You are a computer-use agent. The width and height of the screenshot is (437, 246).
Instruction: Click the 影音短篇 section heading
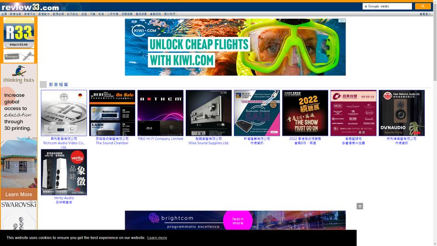59,85
